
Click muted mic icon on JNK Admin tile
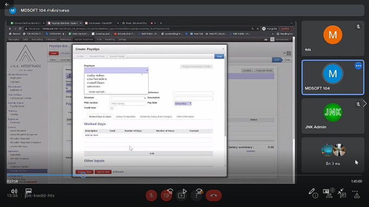click(x=358, y=104)
